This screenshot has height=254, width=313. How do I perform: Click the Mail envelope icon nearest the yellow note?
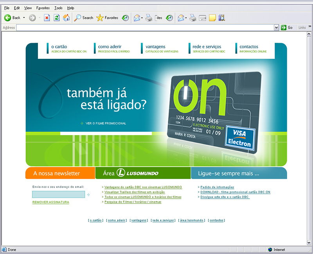click(181, 18)
